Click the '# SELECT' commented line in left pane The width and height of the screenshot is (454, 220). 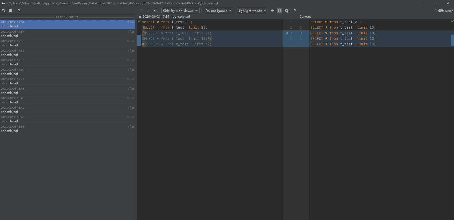pos(177,44)
